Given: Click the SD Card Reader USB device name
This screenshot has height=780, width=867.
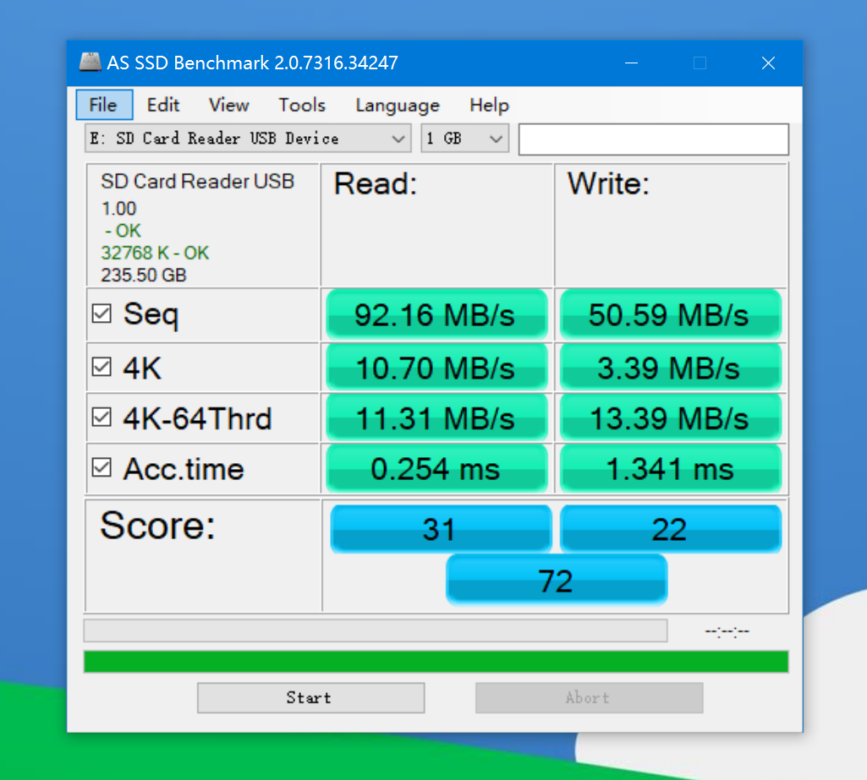Looking at the screenshot, I should coord(197,181).
